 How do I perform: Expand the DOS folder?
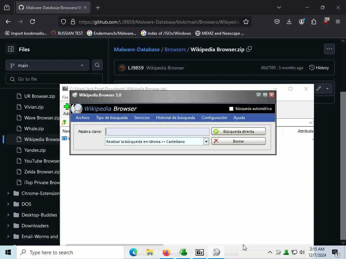coord(8,204)
